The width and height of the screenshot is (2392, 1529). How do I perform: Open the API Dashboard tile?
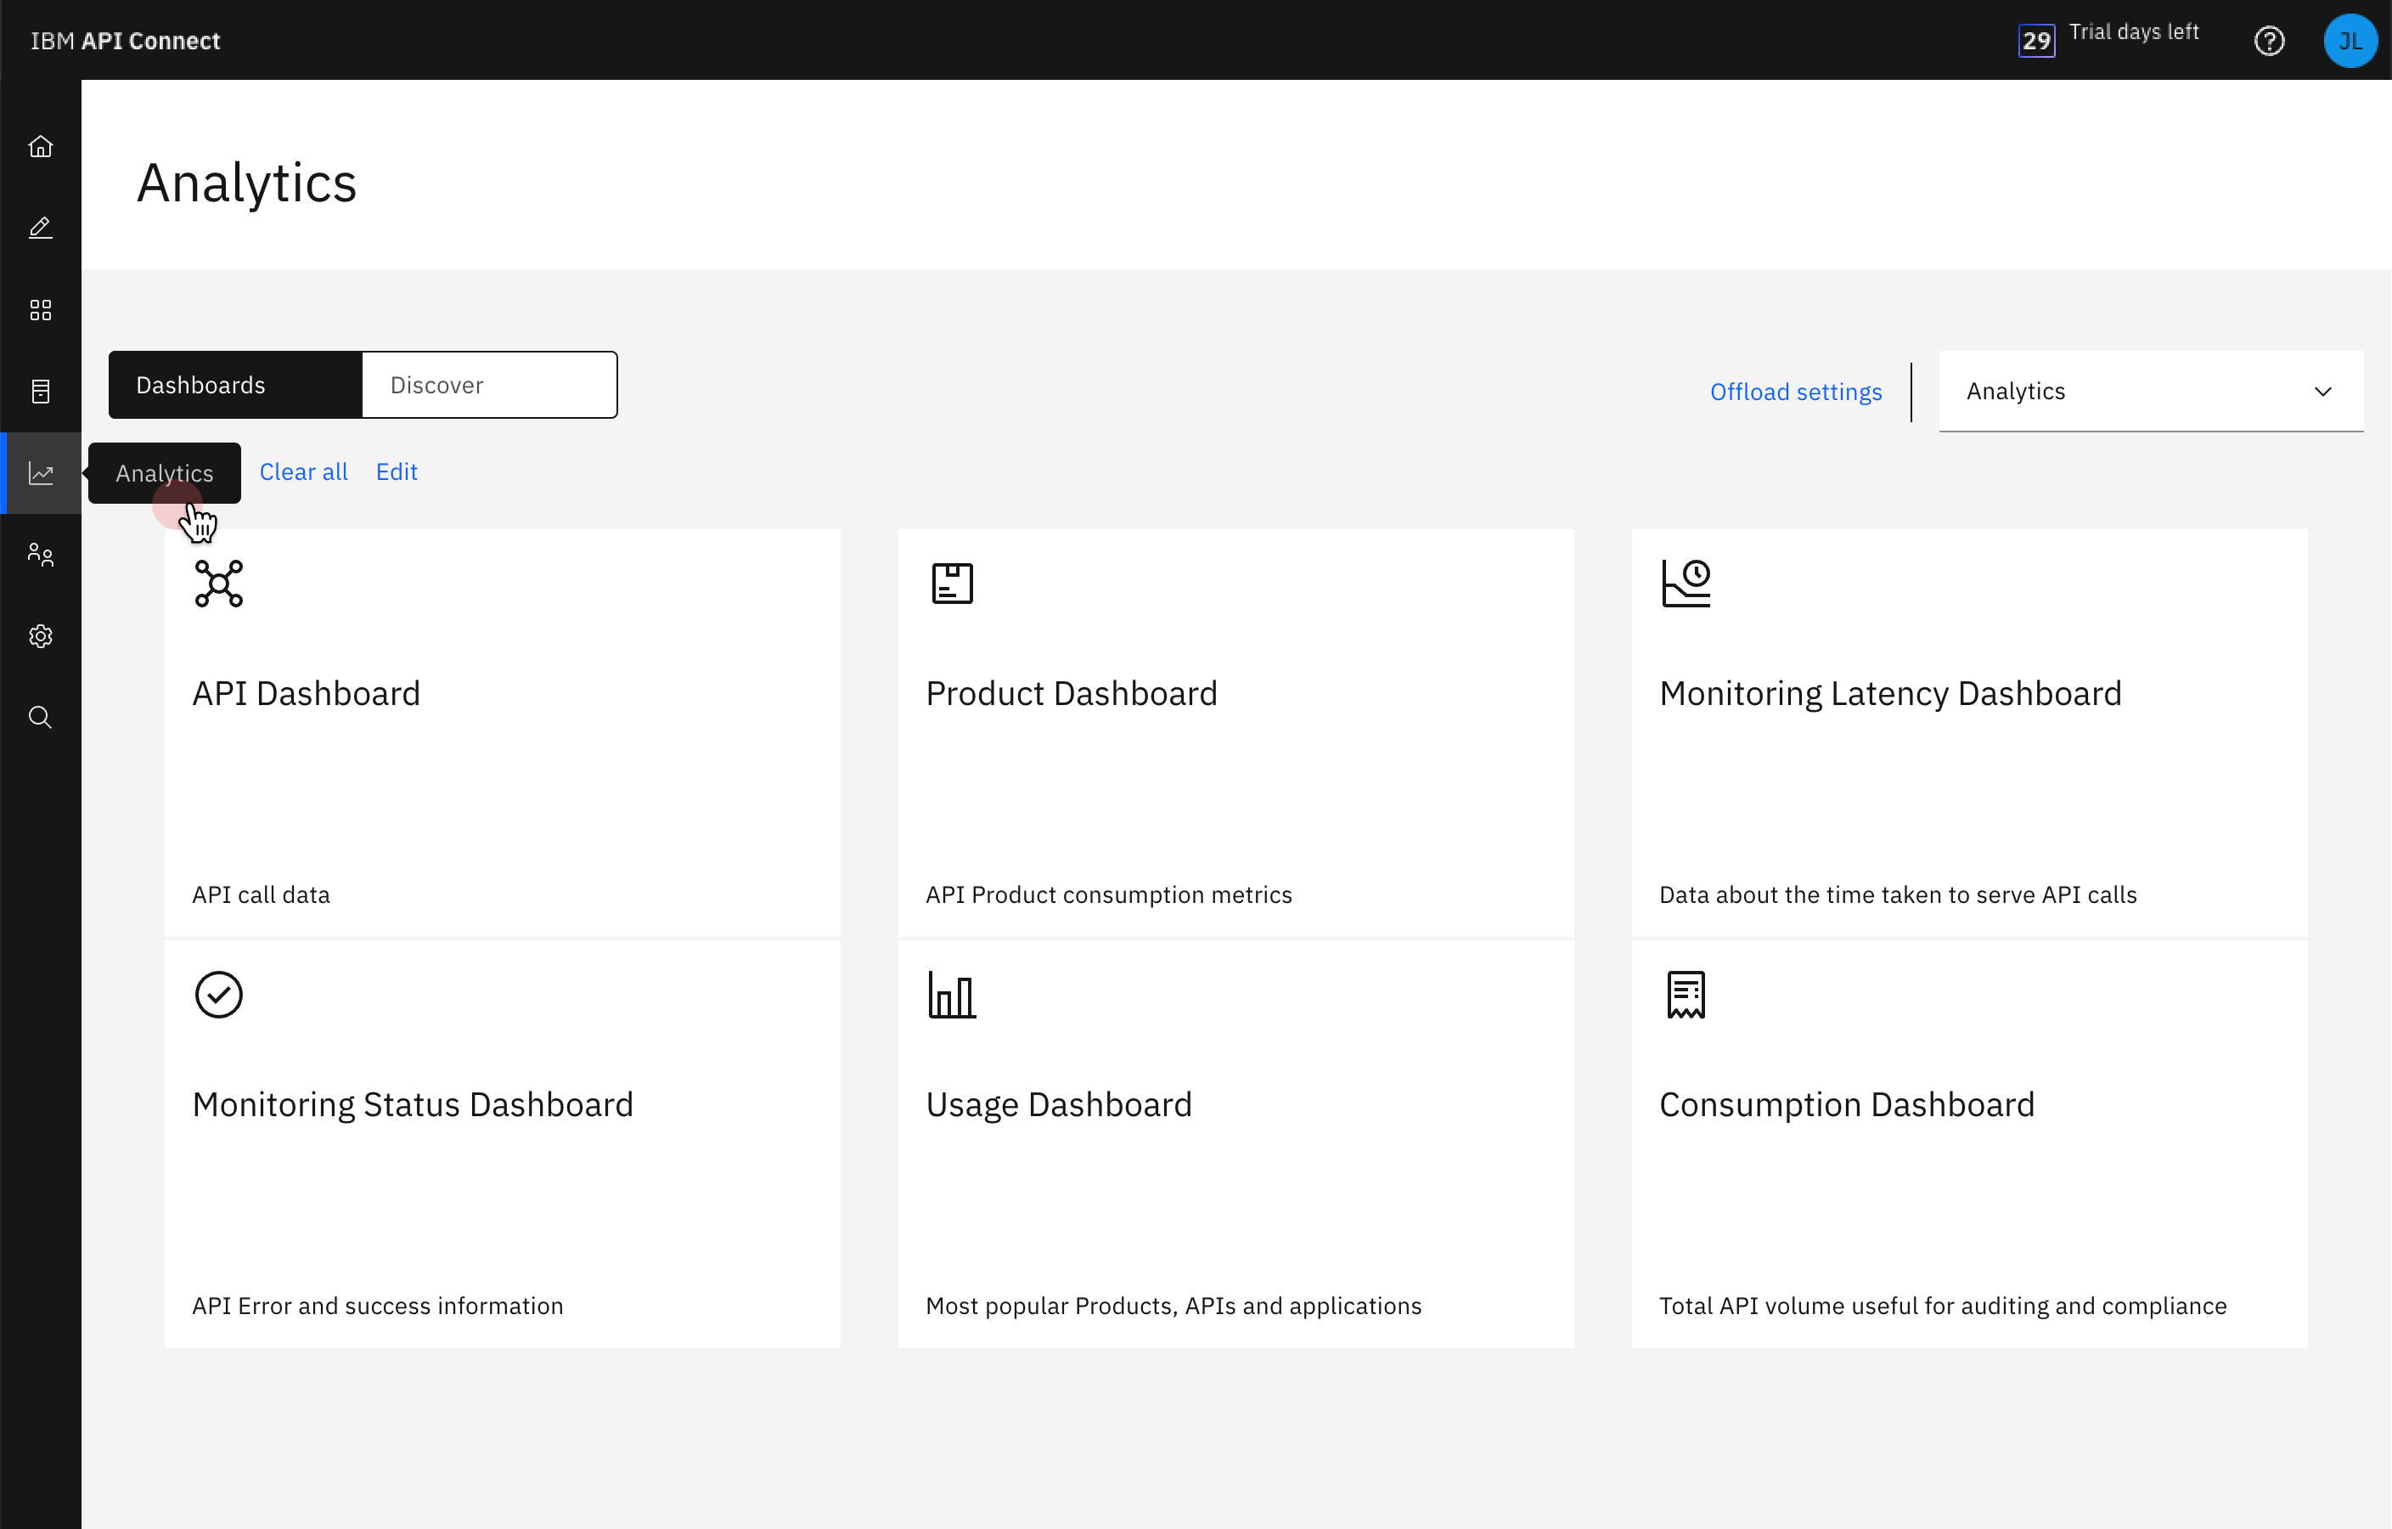tap(502, 733)
